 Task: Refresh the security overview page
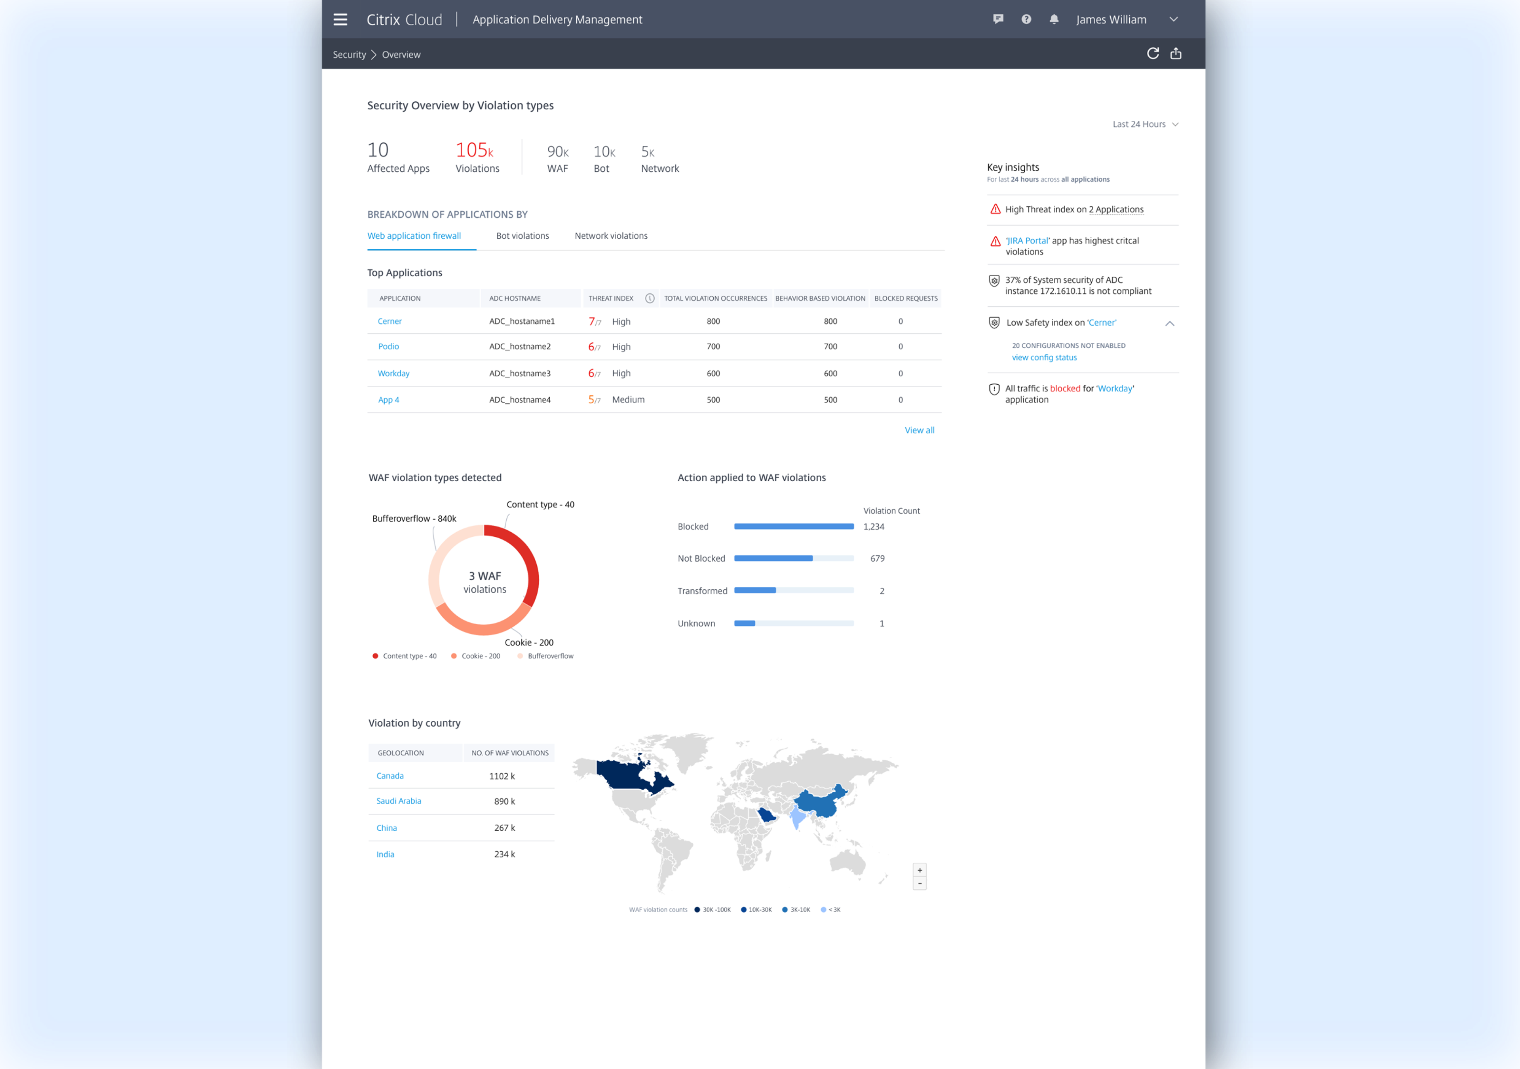click(1153, 53)
